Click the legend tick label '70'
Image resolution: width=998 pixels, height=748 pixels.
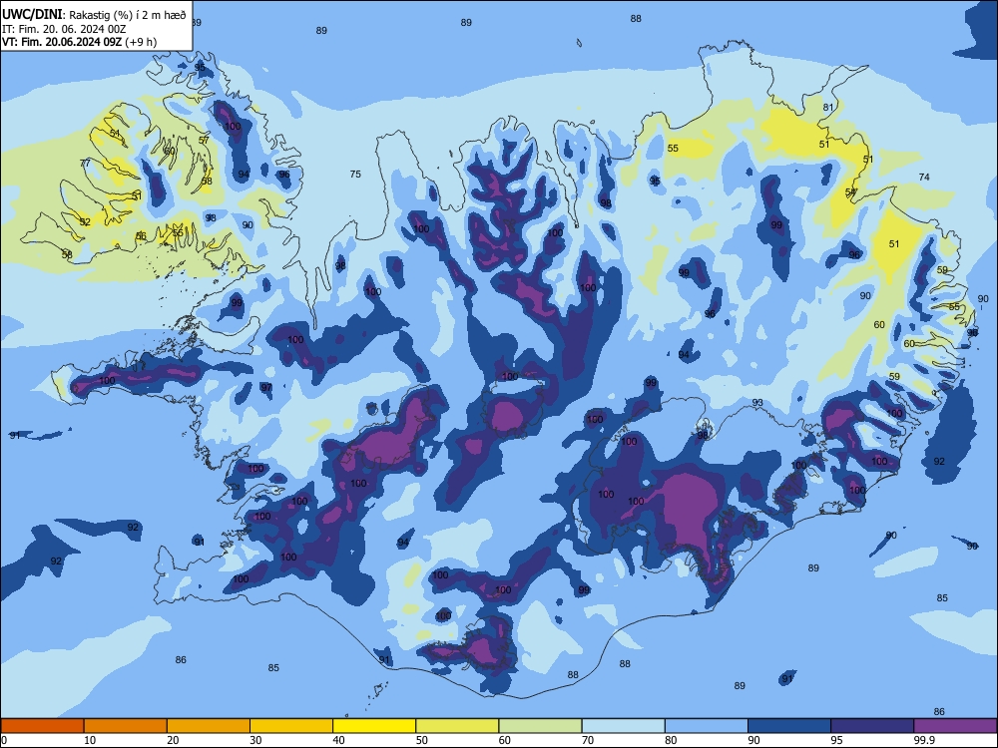[588, 740]
